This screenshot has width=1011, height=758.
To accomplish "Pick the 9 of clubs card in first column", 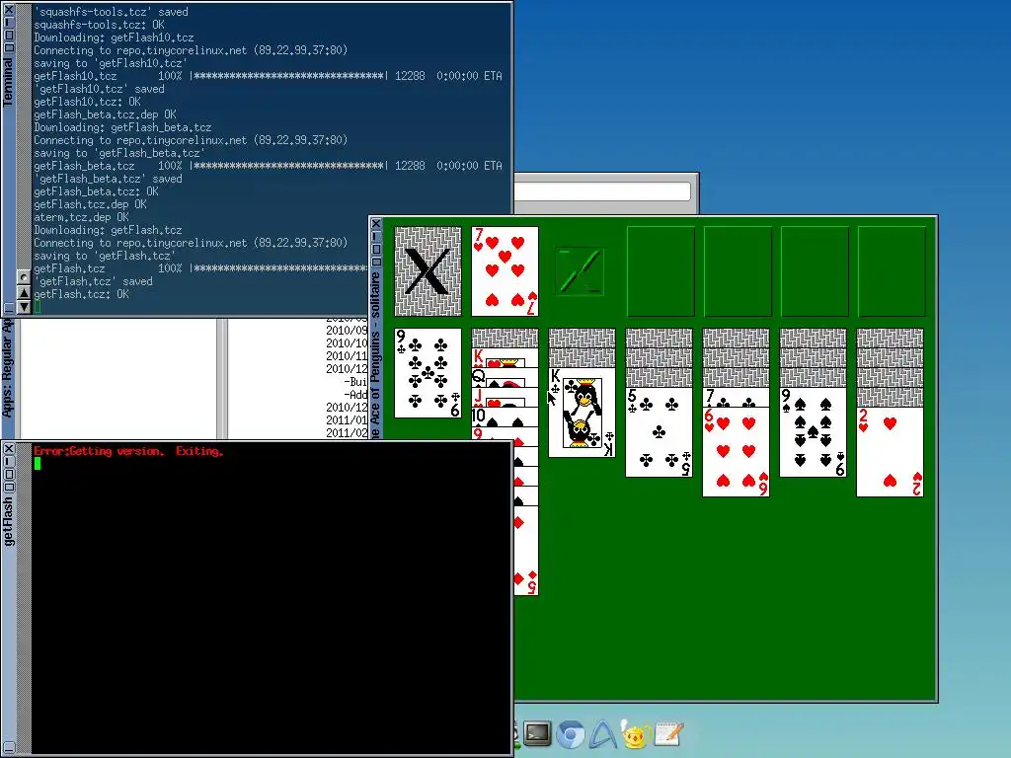I will pos(428,373).
